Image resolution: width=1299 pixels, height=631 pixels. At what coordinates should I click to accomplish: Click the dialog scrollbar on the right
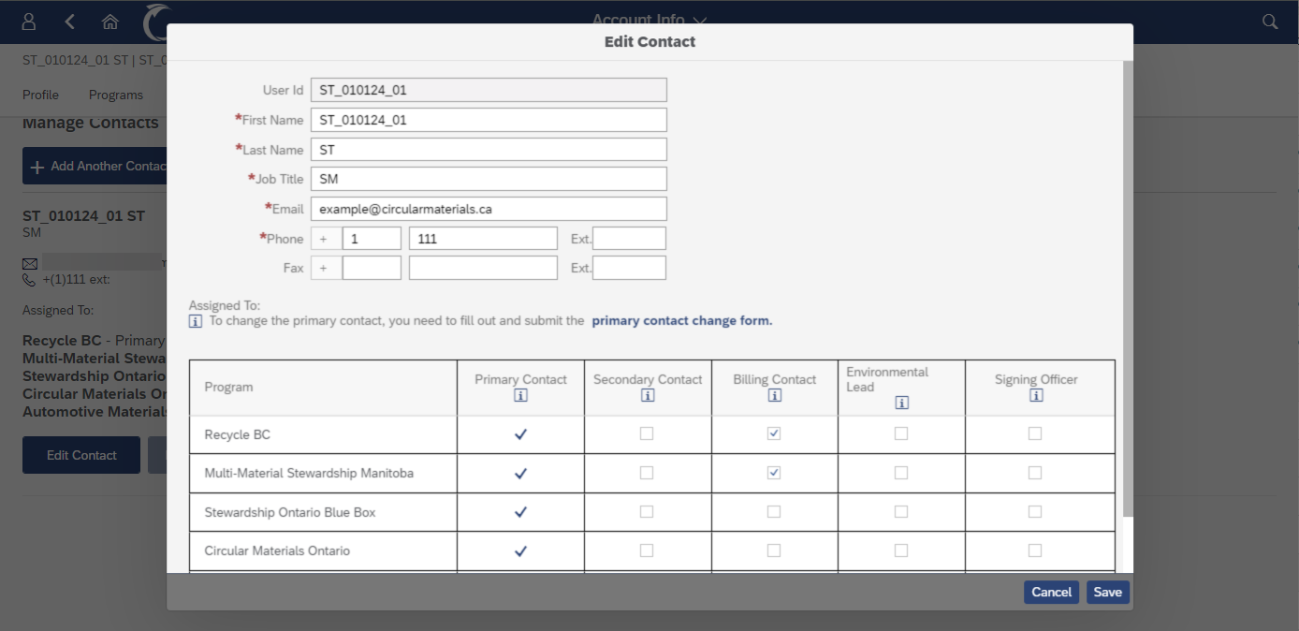coord(1127,281)
